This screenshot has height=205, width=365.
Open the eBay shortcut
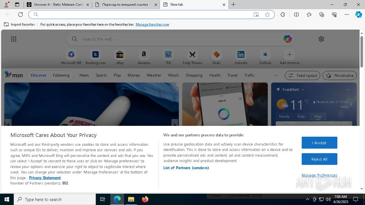pos(120,57)
